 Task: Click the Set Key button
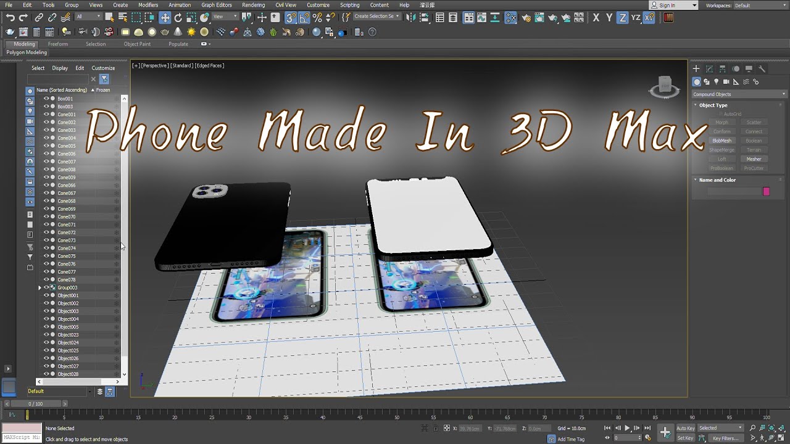tap(685, 438)
